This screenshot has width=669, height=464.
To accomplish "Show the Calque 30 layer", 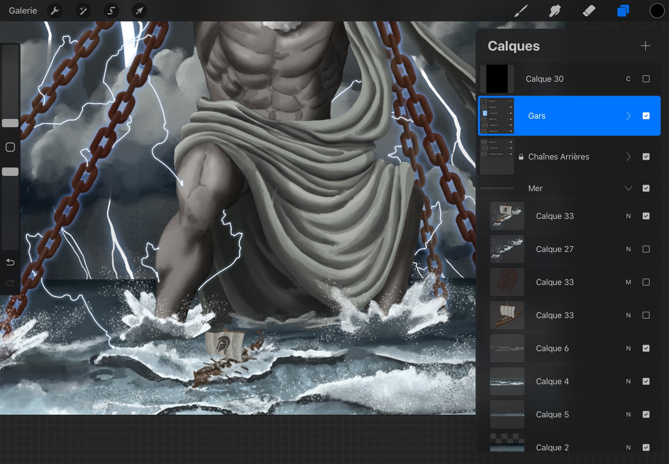I will pos(646,79).
